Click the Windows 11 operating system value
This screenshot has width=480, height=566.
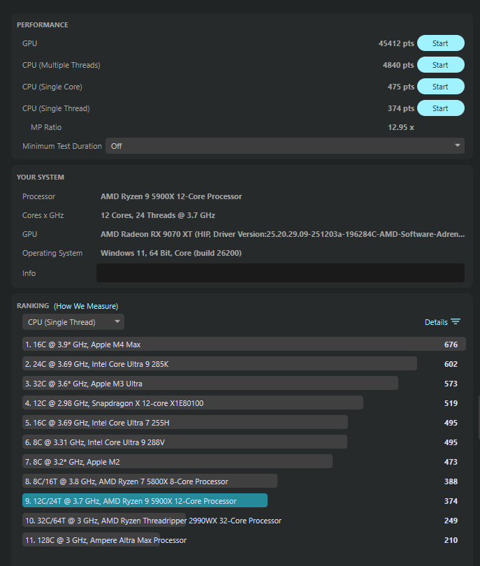click(170, 253)
